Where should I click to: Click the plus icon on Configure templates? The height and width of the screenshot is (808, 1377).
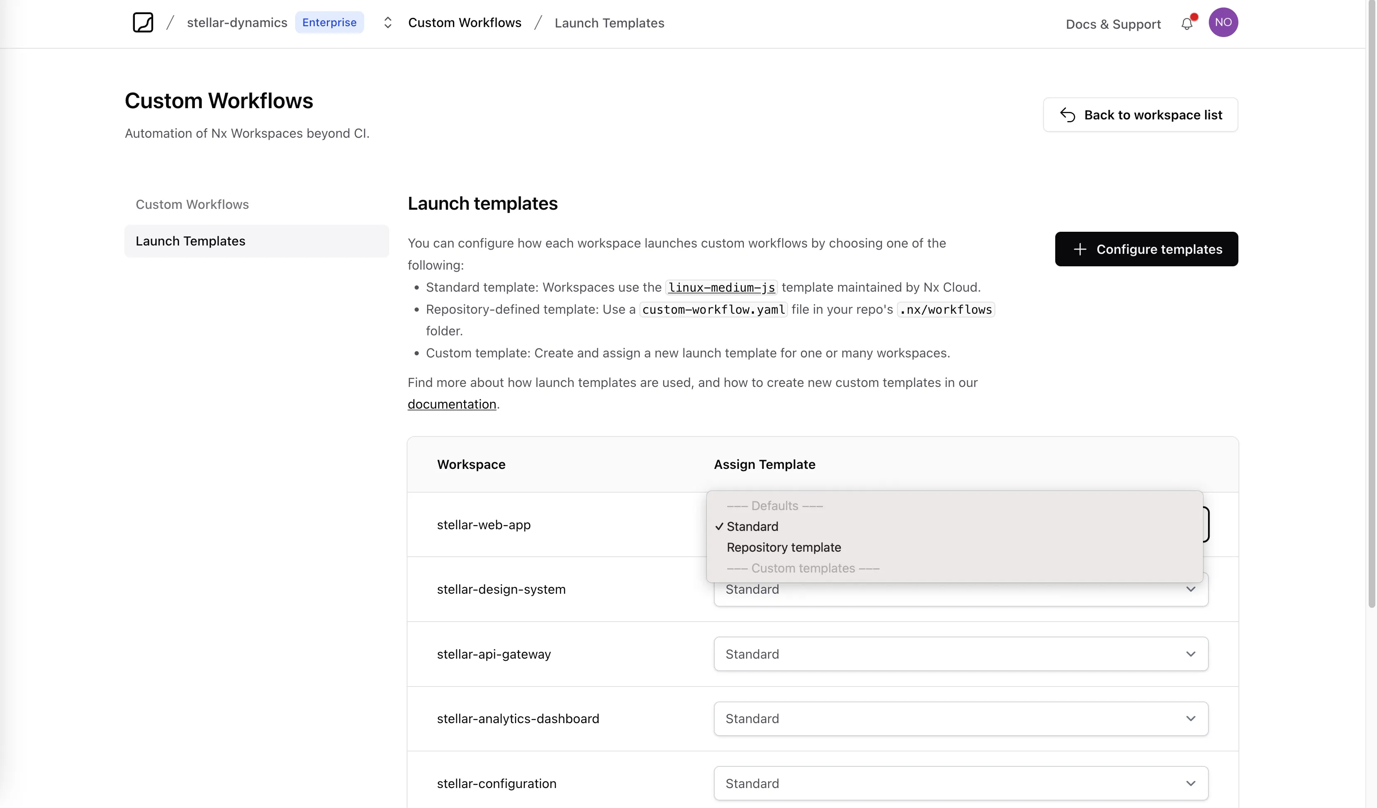(x=1080, y=249)
